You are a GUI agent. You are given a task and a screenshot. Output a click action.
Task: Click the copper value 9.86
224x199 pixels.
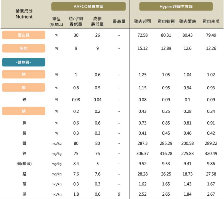click(x=211, y=164)
